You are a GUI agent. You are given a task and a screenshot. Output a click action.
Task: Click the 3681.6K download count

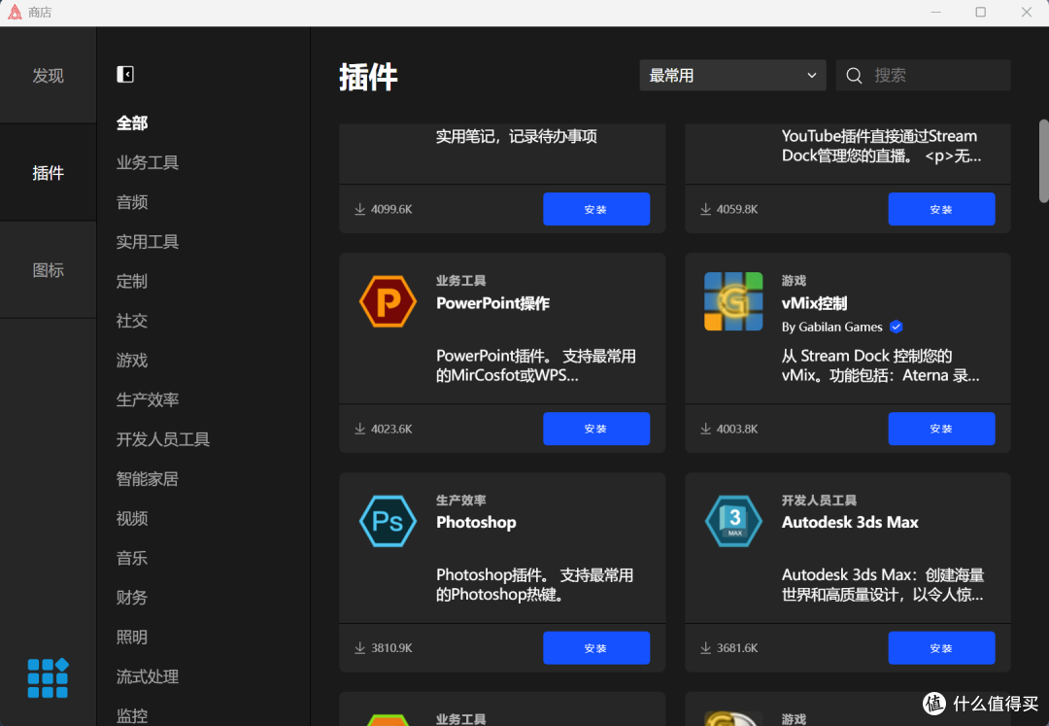click(737, 648)
